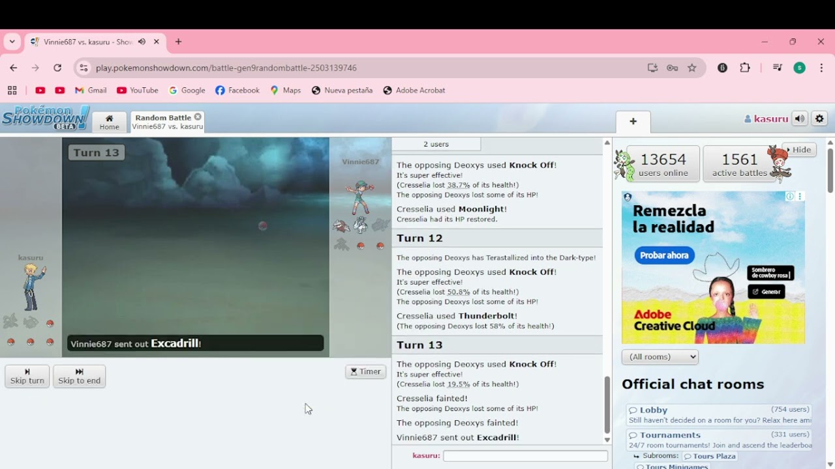Click the Skip turn button
The width and height of the screenshot is (835, 469).
tap(27, 377)
